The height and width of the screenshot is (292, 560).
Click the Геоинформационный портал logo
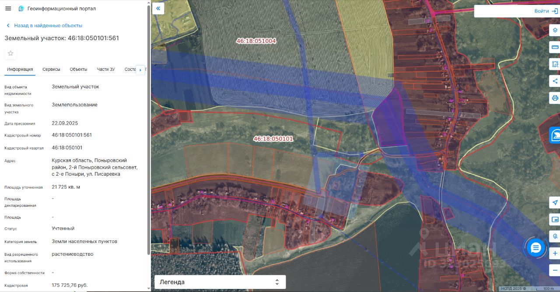(57, 9)
